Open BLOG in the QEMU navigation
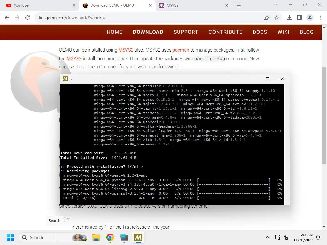This screenshot has height=245, width=327. tap(307, 32)
